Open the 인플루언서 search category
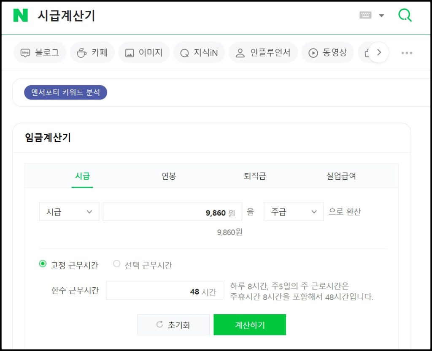The image size is (432, 351). [263, 53]
